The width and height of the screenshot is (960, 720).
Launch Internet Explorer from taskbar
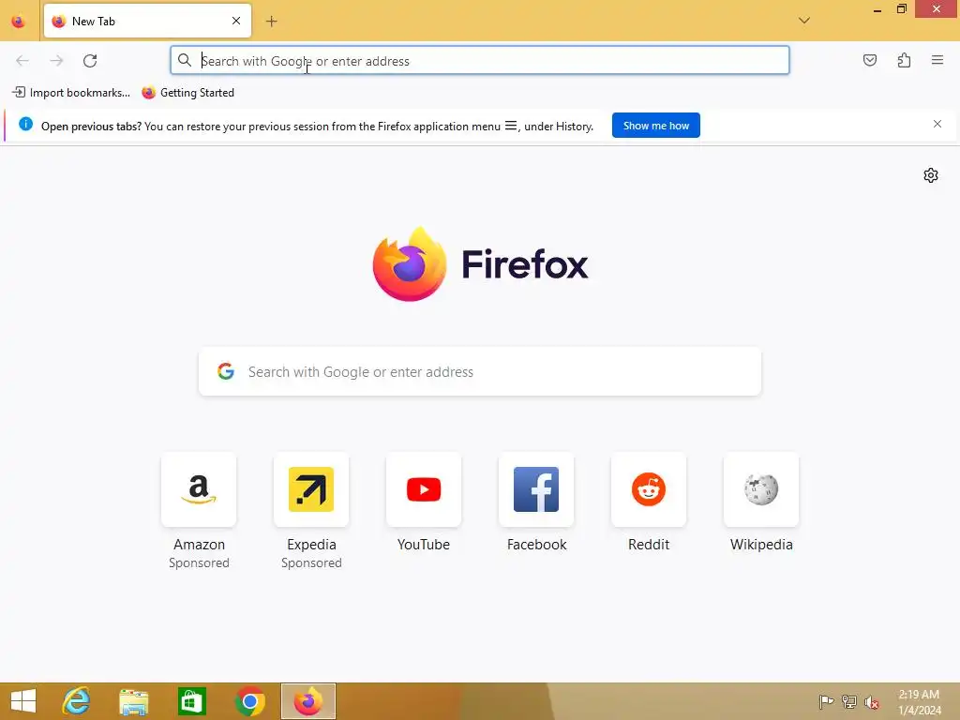click(x=76, y=701)
